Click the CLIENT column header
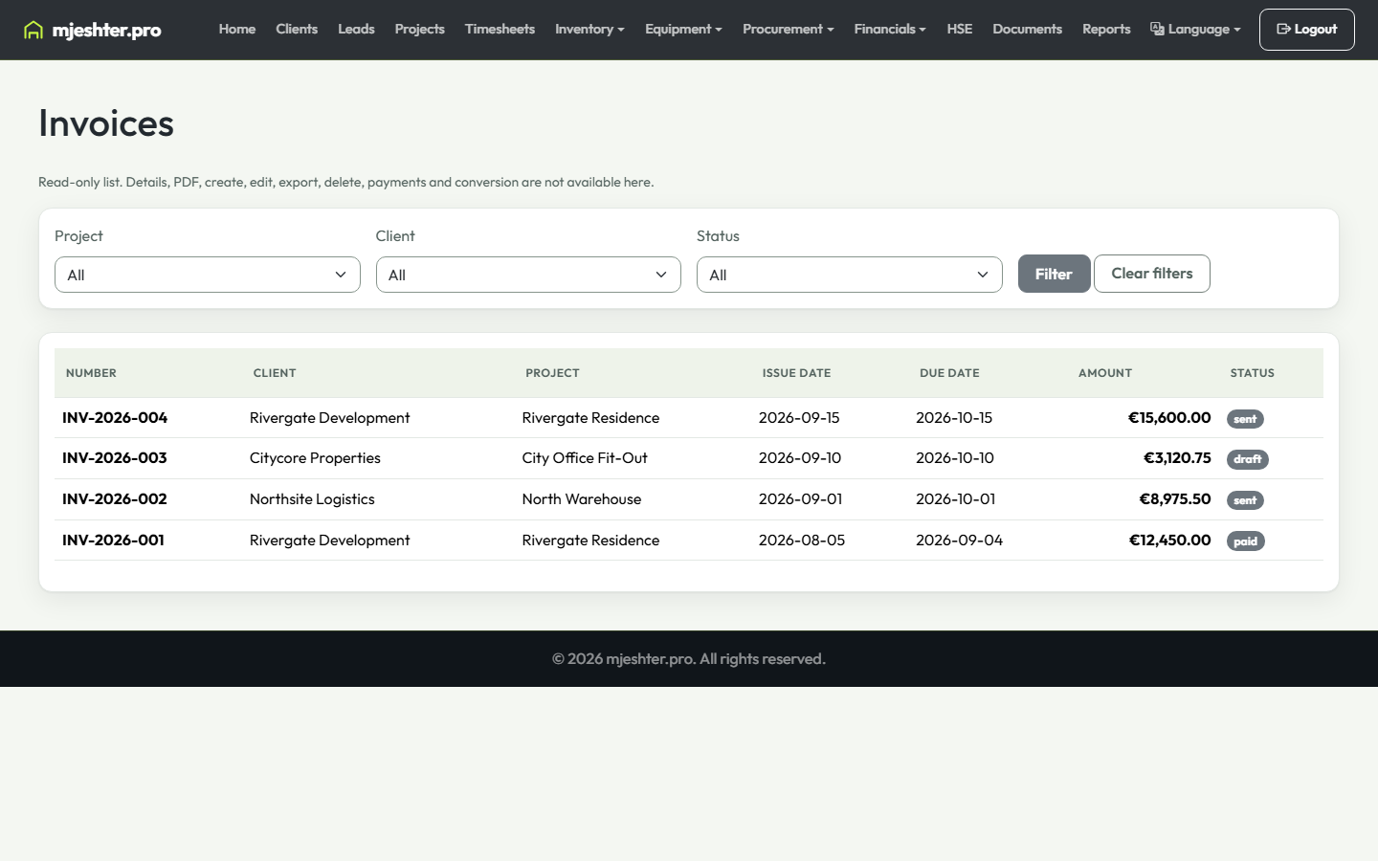Viewport: 1378px width, 861px height. click(275, 373)
